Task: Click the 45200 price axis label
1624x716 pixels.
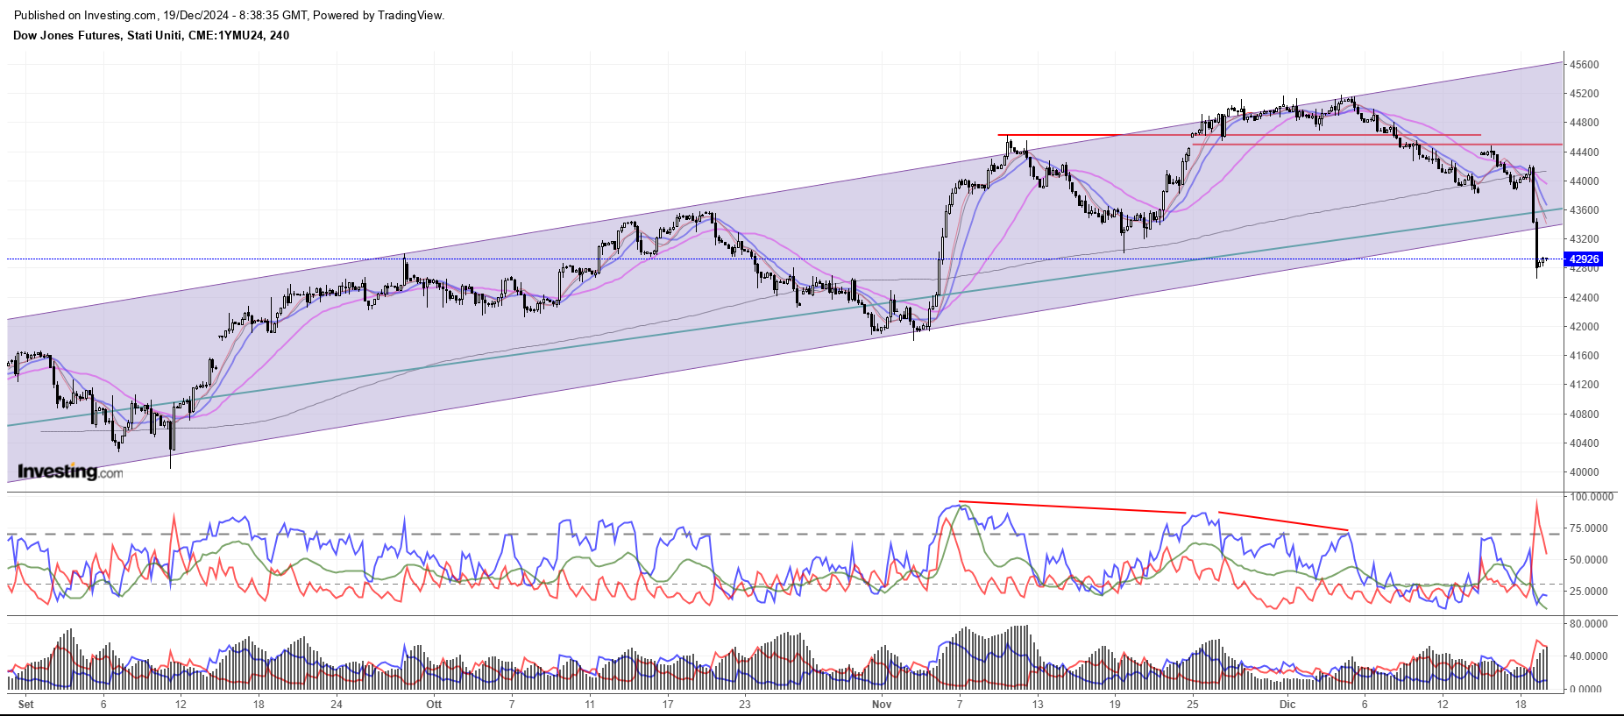Action: (x=1585, y=94)
